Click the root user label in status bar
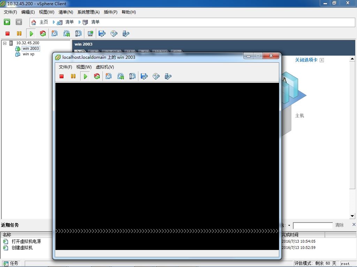 [x=345, y=264]
